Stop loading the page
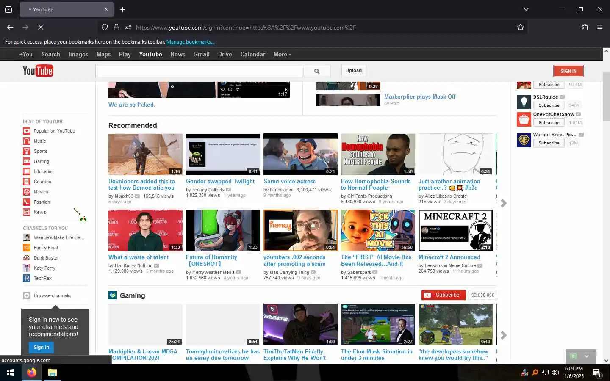610x381 pixels. pyautogui.click(x=41, y=27)
